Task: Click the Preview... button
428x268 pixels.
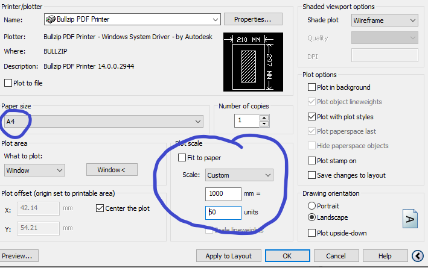Action: pos(19,256)
